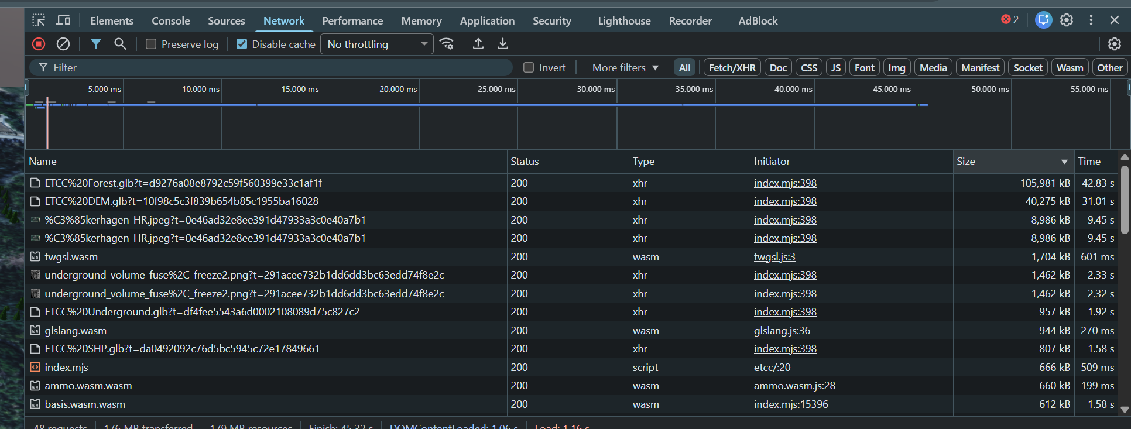Import HAR file with upload arrow
This screenshot has height=429, width=1131.
pos(478,44)
